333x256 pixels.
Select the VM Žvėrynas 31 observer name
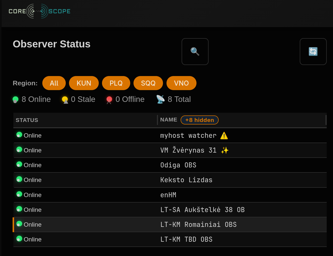188,150
